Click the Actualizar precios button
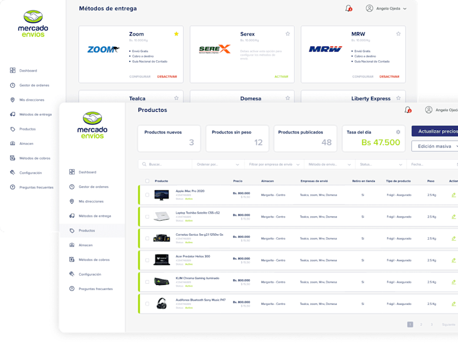458x344 pixels. pos(435,131)
